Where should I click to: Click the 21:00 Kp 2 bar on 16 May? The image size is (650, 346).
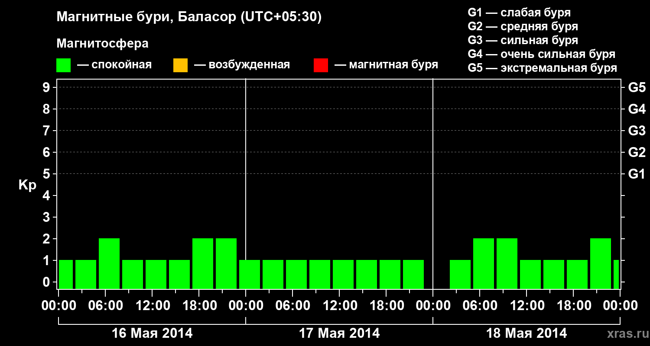click(x=226, y=263)
